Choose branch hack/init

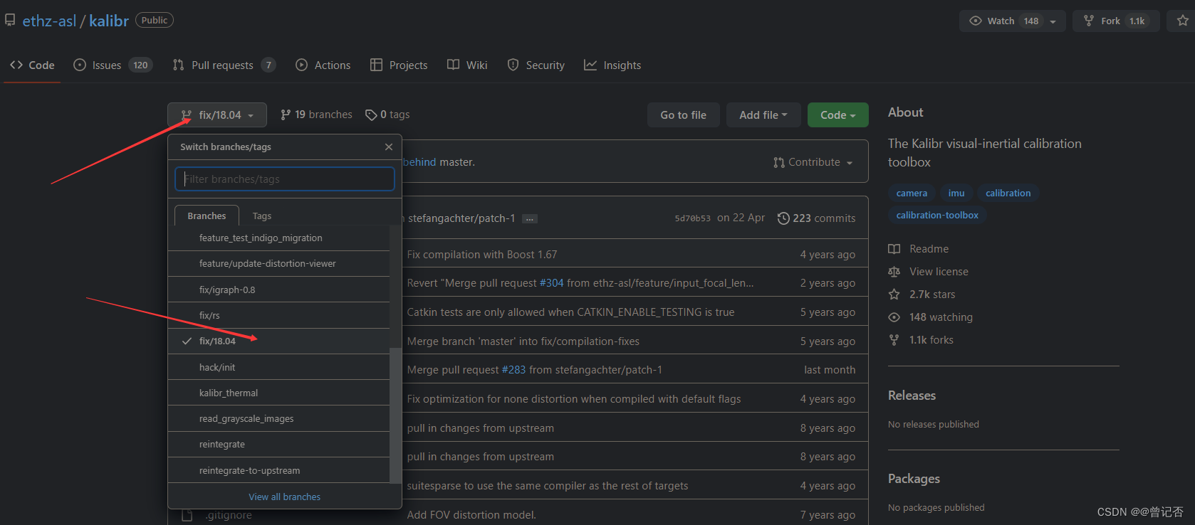click(279, 367)
